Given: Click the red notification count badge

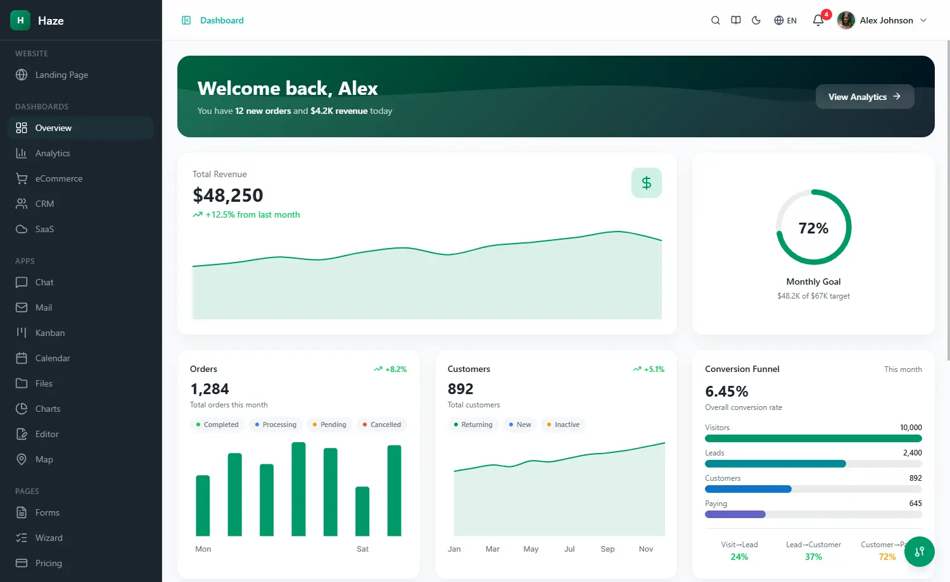Looking at the screenshot, I should coord(826,15).
